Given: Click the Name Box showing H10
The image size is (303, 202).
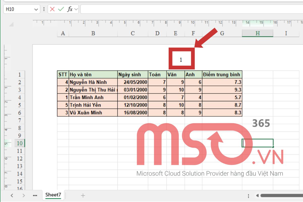Looking at the screenshot, I should pos(21,9).
